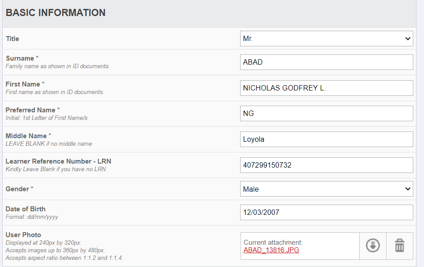Download the current photo attachment

(x=373, y=246)
